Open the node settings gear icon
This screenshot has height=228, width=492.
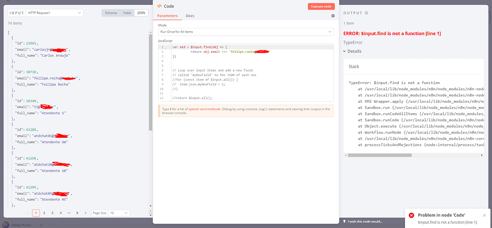click(332, 16)
